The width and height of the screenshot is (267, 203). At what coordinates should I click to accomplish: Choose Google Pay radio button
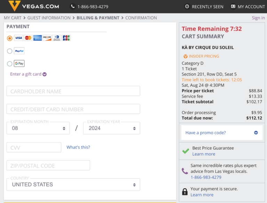[x=10, y=64]
